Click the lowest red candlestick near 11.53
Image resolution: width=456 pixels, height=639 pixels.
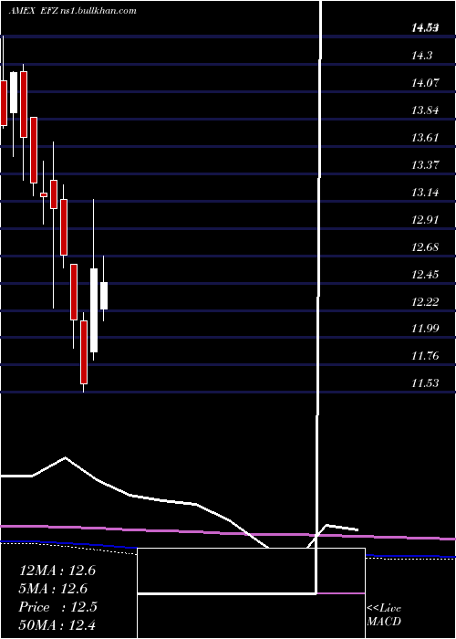point(84,352)
